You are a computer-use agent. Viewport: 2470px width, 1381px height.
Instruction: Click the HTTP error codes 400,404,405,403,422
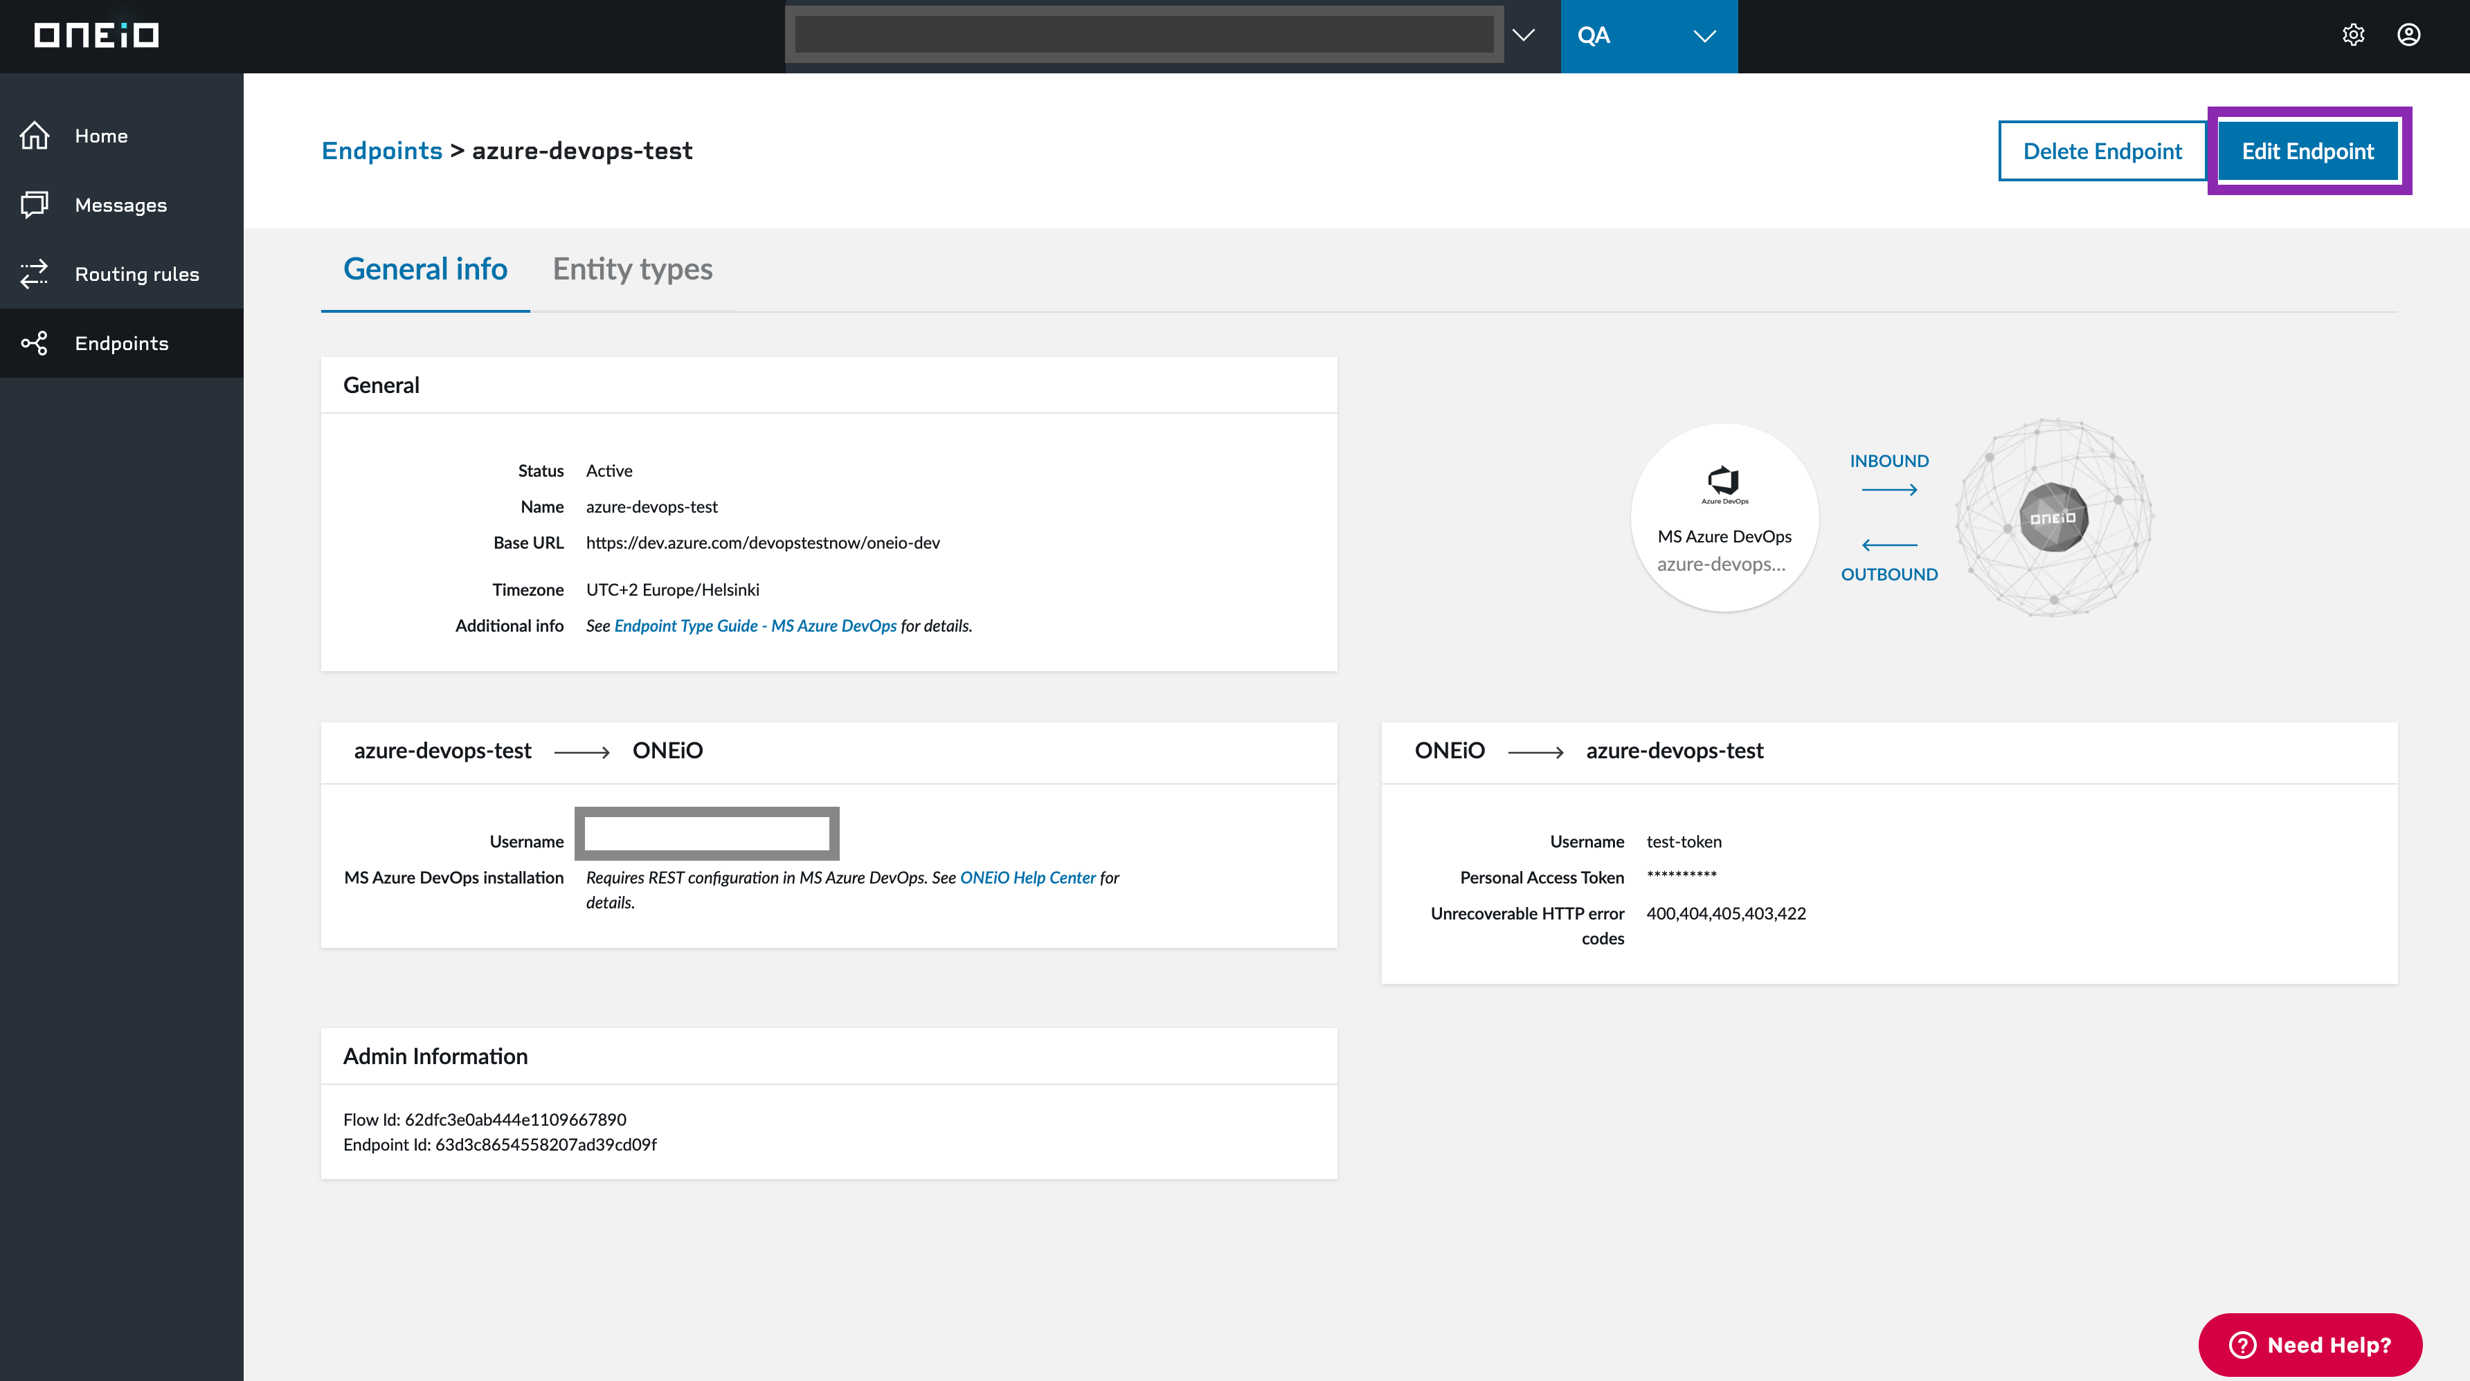tap(1726, 913)
